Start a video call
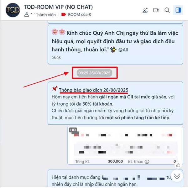This screenshot has width=188, height=188. click(x=156, y=10)
